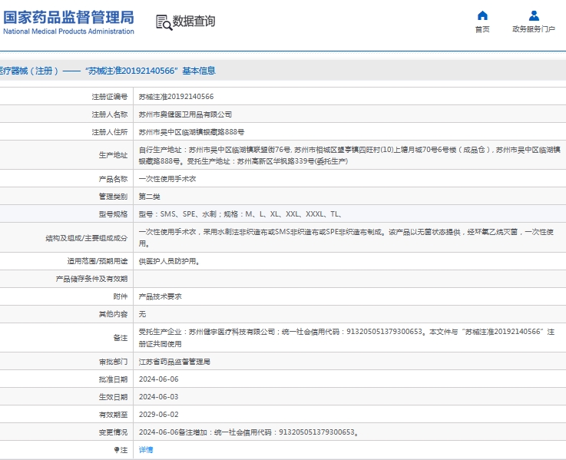This screenshot has width=566, height=460.
Task: Click the 生效日期 row label
Action: pos(114,397)
